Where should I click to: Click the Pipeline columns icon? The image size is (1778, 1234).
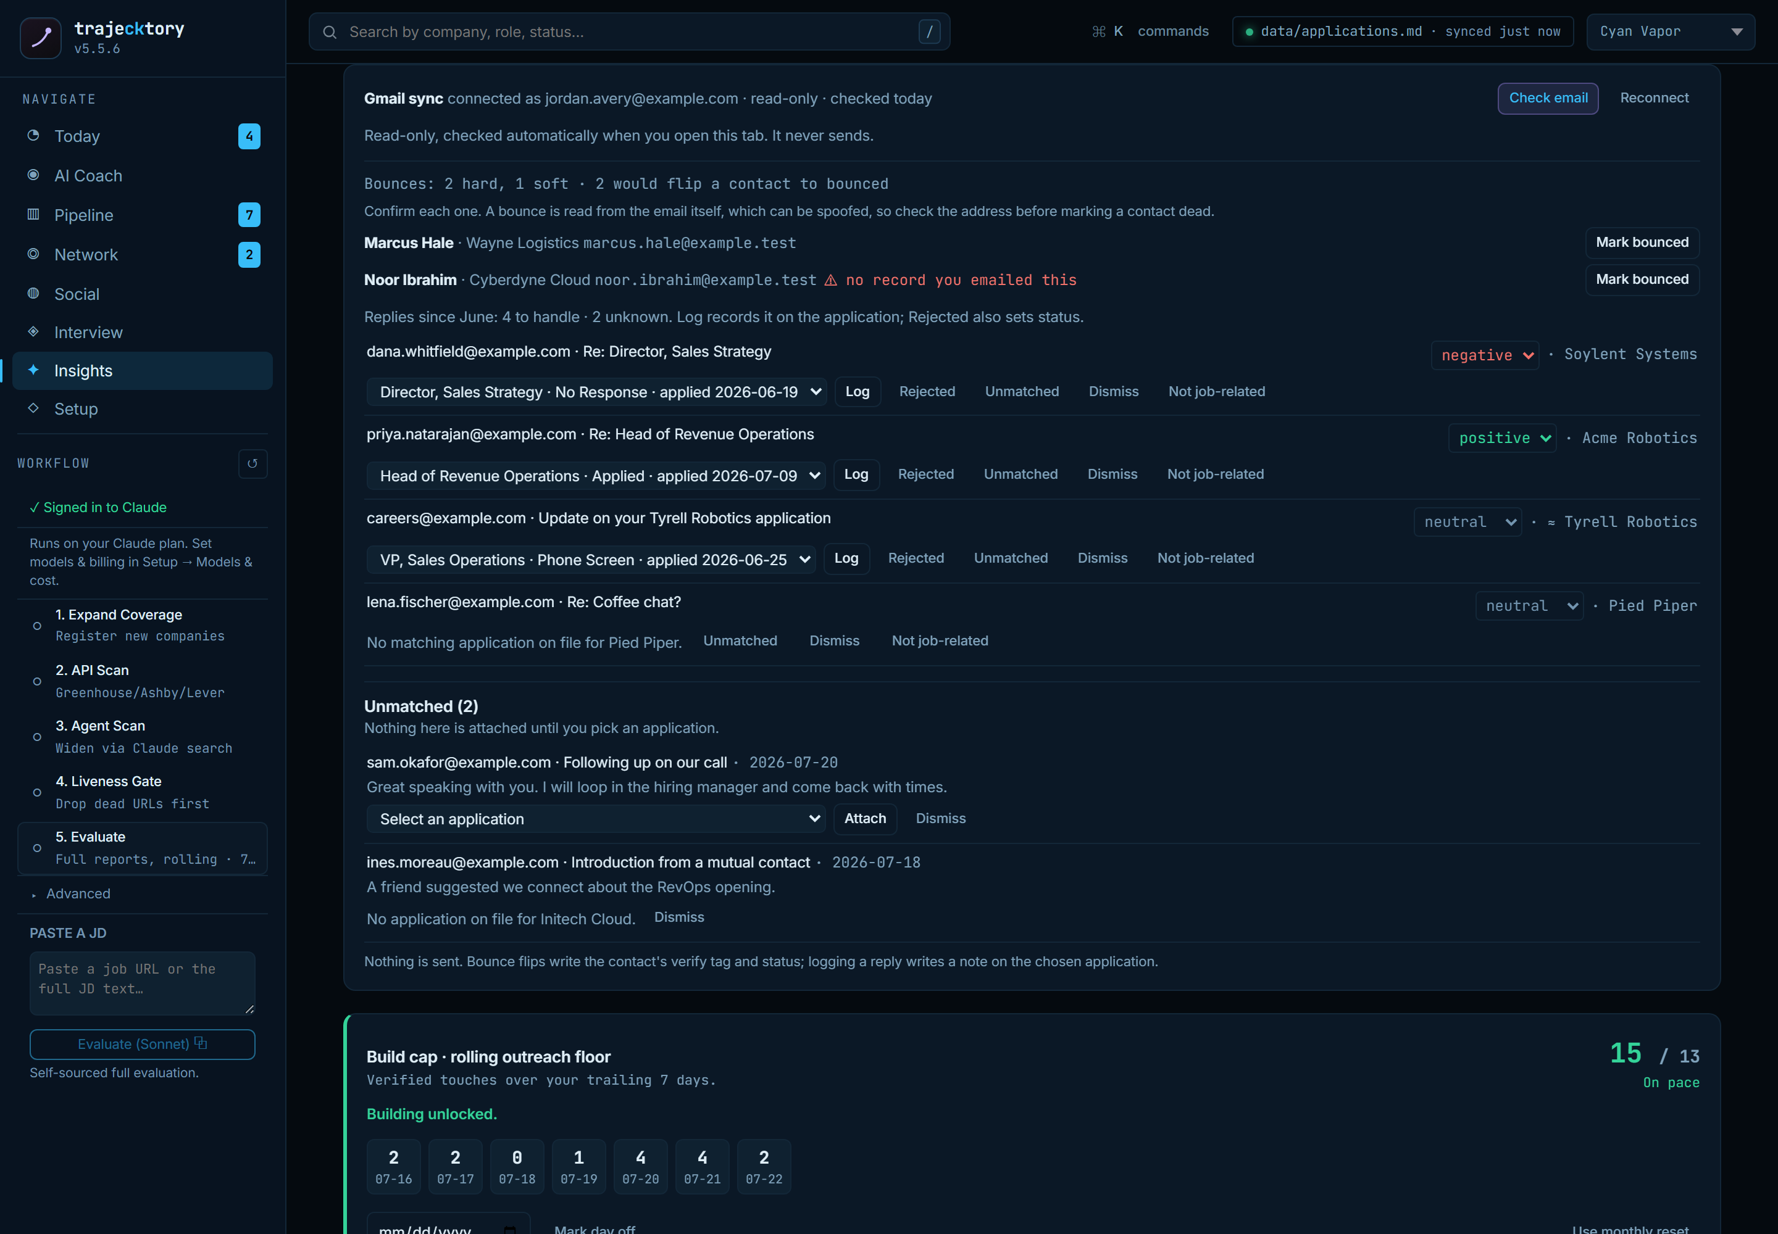click(x=33, y=214)
